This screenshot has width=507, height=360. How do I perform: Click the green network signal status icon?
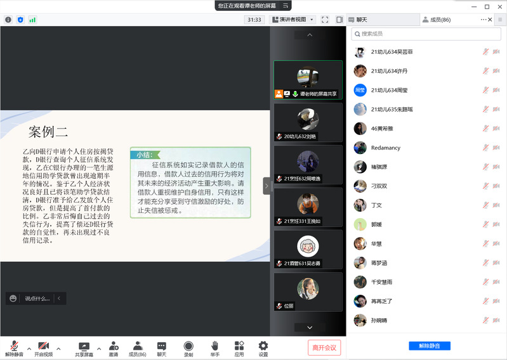(x=32, y=20)
